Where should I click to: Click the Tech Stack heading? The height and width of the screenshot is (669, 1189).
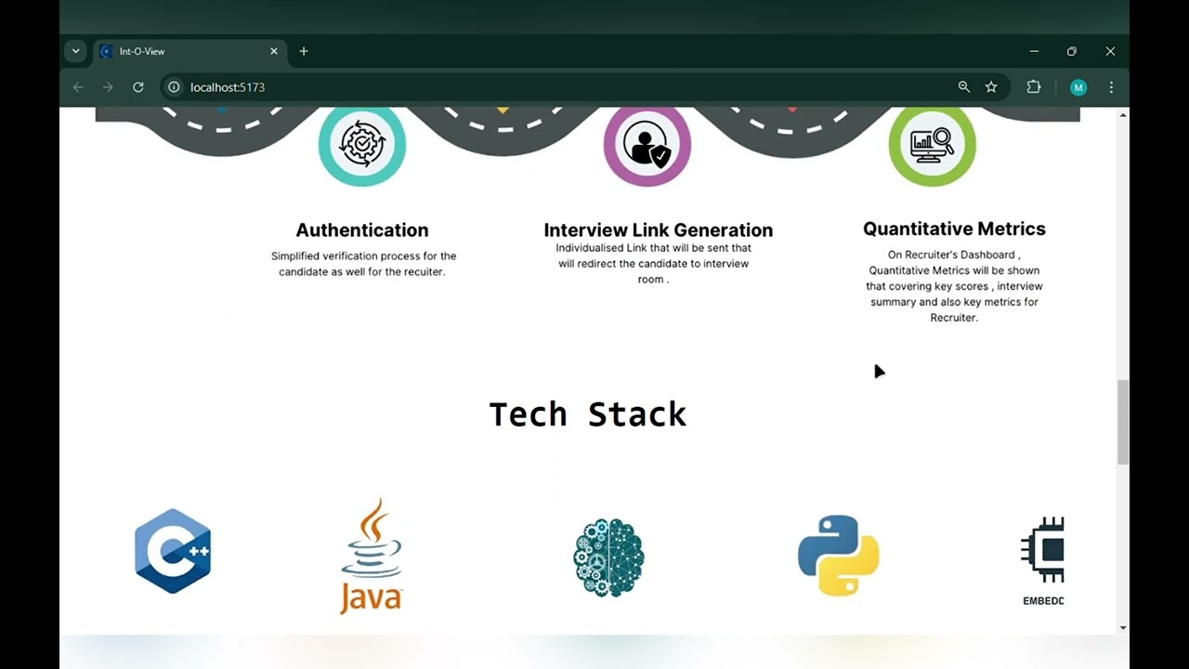coord(588,414)
